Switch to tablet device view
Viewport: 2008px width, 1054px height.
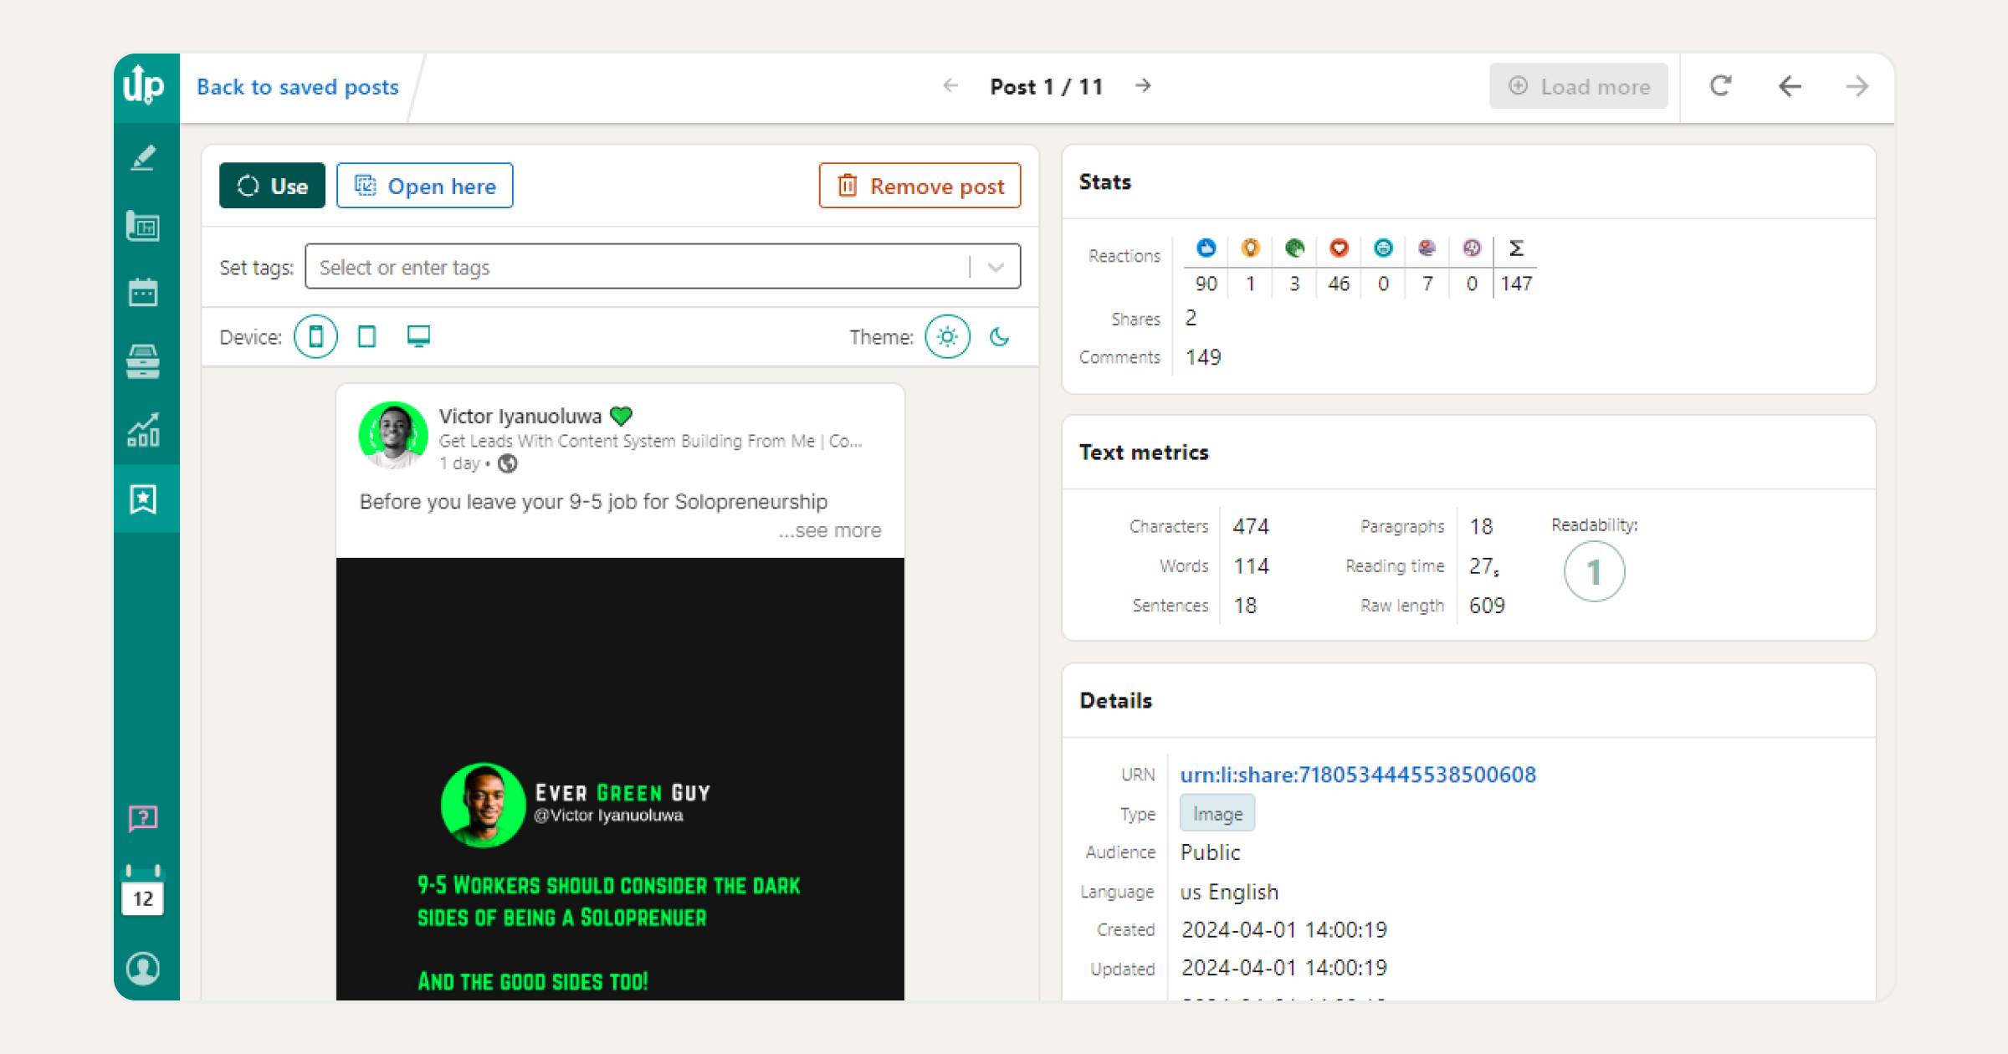[x=366, y=337]
